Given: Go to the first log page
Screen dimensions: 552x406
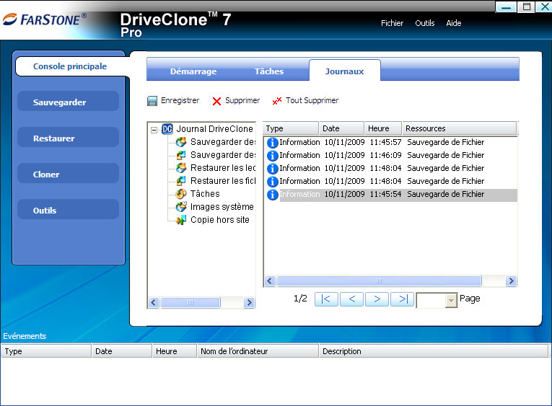Looking at the screenshot, I should click(326, 299).
